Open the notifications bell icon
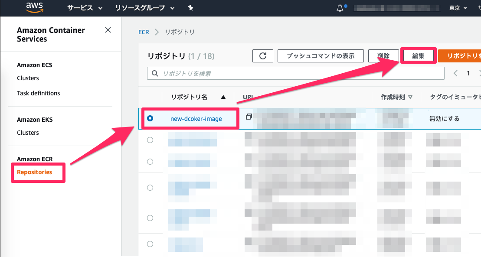 pyautogui.click(x=340, y=8)
